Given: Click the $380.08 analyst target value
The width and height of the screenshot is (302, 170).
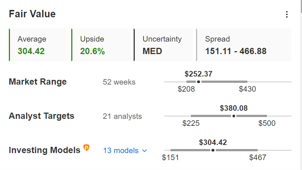Looking at the screenshot, I should [234, 108].
